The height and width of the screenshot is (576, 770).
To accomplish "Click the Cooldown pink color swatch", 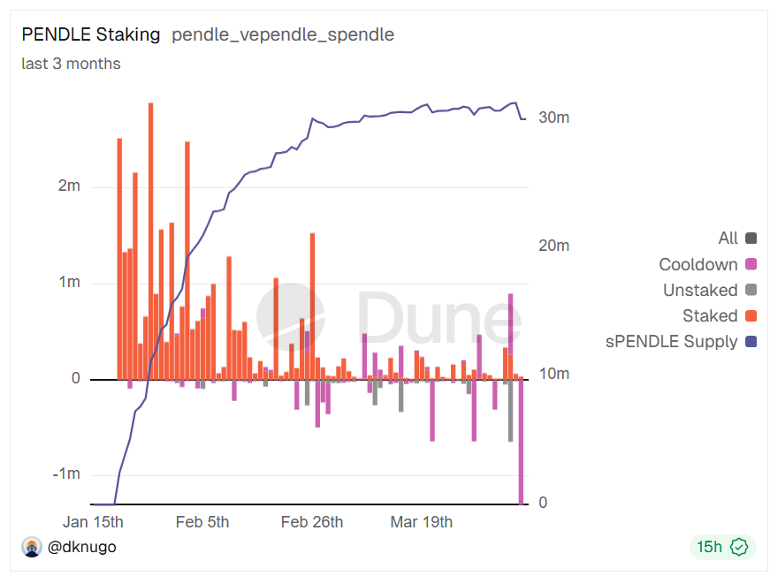I will 751,264.
